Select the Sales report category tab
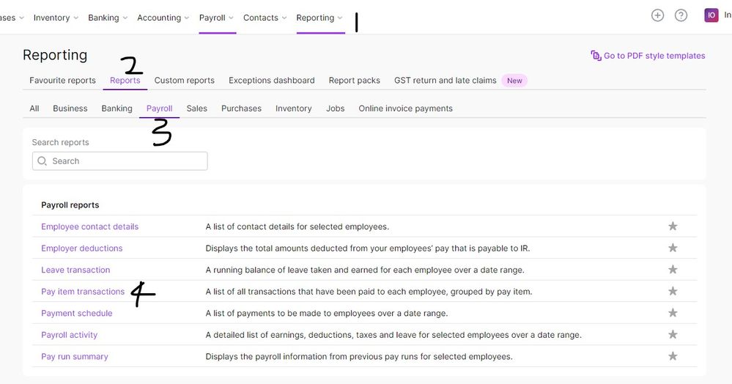Viewport: 732px width, 384px height. 196,108
